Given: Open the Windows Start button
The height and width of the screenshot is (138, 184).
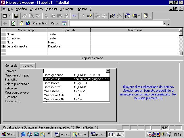Looking at the screenshot, I should pyautogui.click(x=8, y=134).
